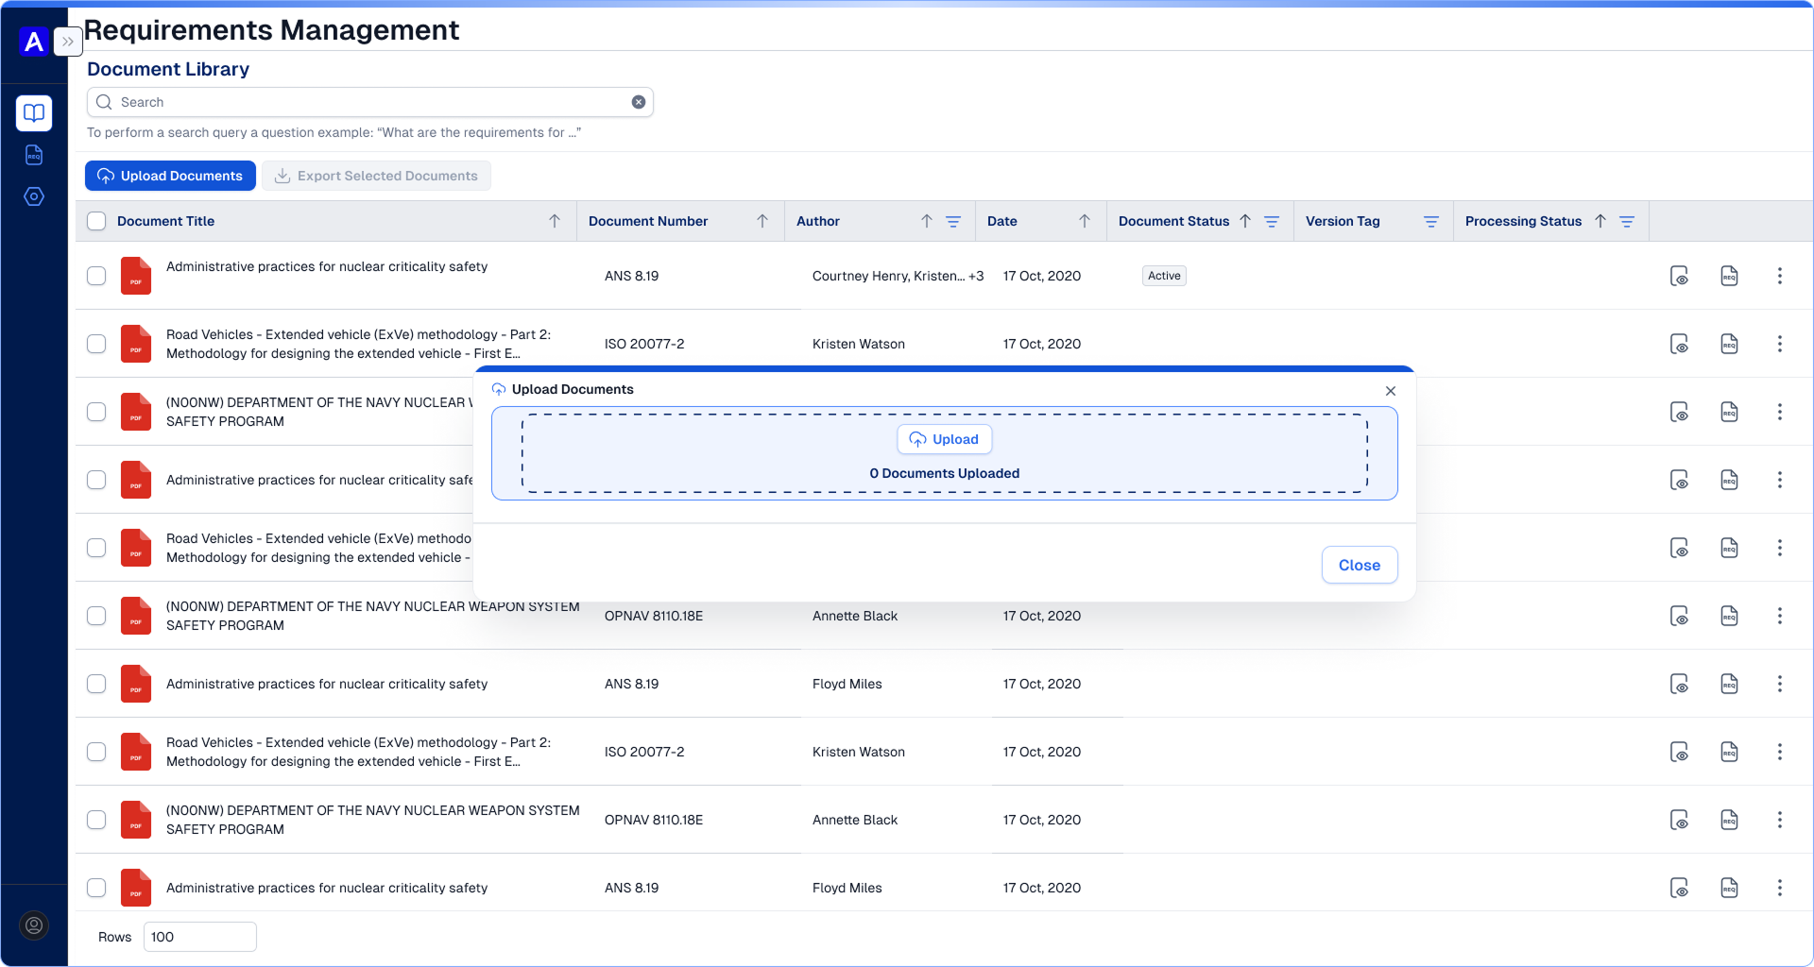Click the app logo 'A' icon
Image resolution: width=1814 pixels, height=967 pixels.
tap(34, 42)
